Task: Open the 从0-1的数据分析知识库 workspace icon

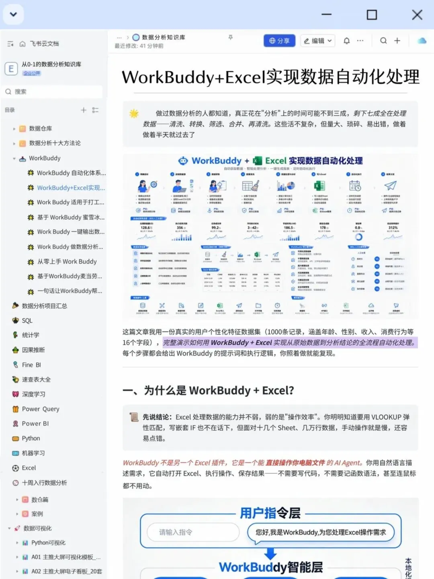Action: (11, 69)
